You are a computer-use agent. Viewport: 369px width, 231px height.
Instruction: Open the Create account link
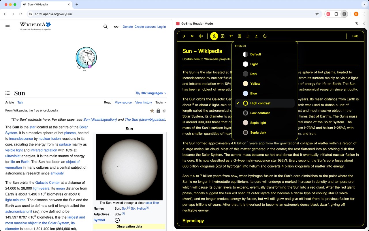coord(145,27)
